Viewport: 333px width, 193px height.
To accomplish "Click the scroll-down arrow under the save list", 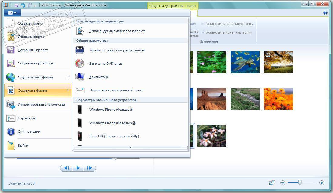I will pos(130,147).
